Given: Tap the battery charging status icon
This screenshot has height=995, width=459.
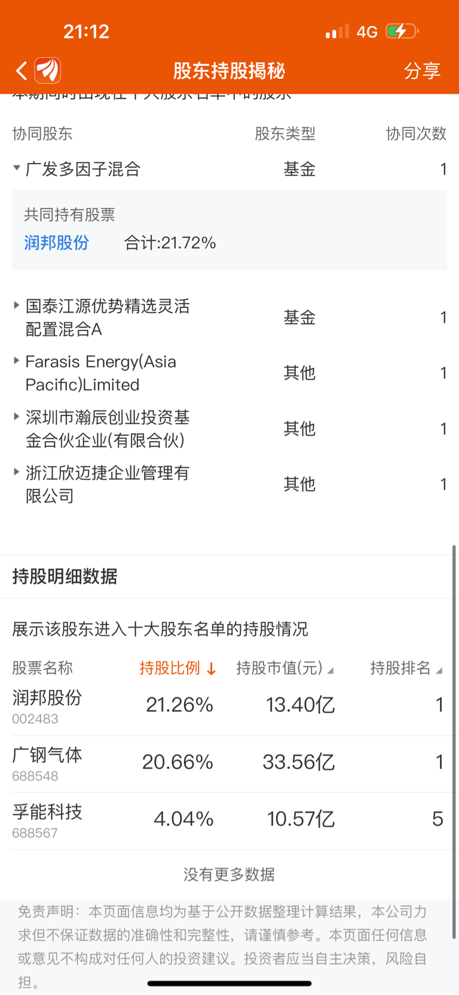Looking at the screenshot, I should pos(402,31).
